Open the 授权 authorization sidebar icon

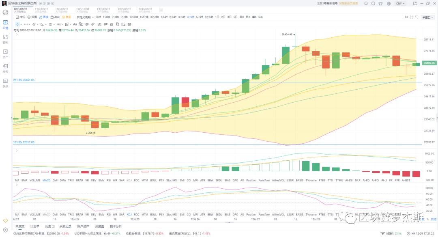point(5,68)
